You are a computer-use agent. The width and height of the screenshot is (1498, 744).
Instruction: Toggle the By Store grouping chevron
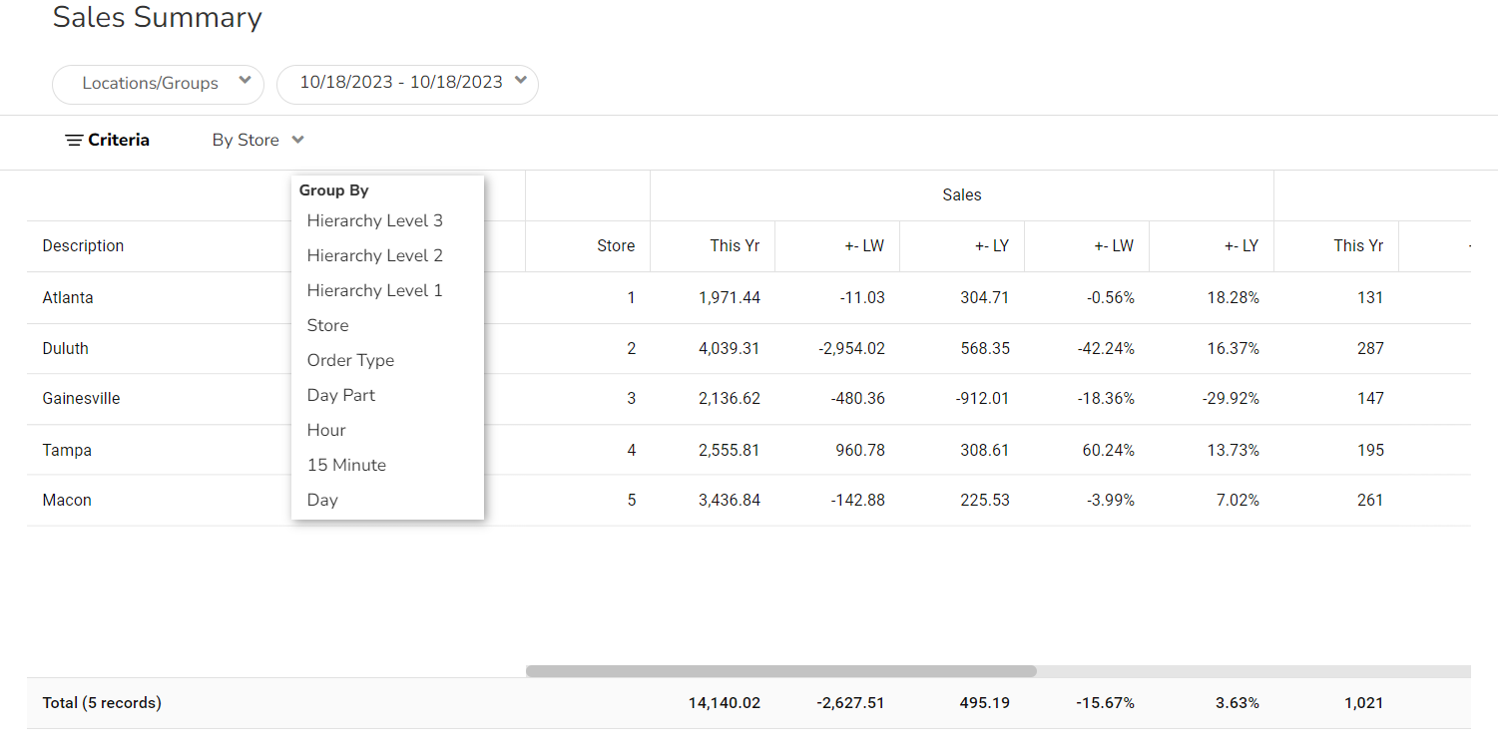[297, 141]
